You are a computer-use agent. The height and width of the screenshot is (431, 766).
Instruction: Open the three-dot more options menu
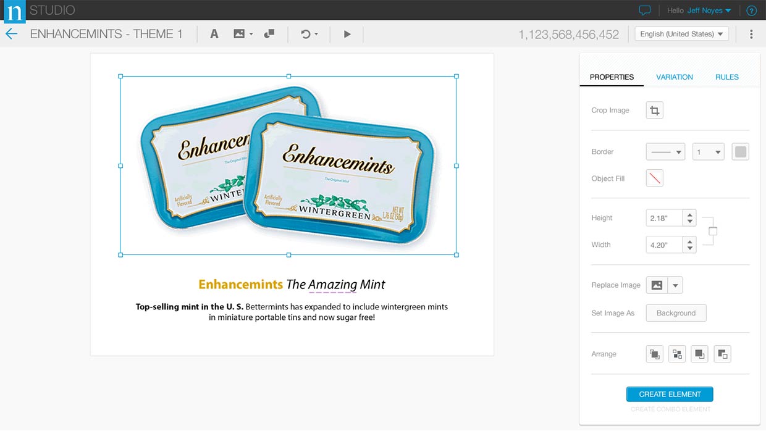(751, 34)
